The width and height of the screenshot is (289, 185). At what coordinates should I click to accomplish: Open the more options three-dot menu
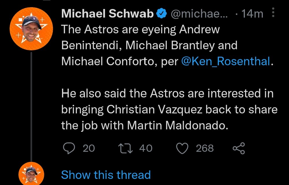(x=274, y=13)
